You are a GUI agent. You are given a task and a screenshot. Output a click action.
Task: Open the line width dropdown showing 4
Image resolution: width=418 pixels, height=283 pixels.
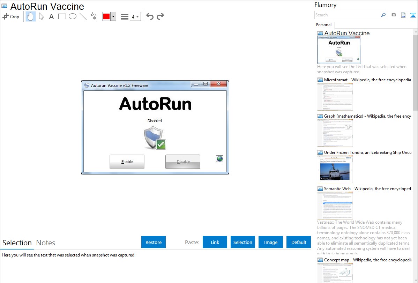135,16
